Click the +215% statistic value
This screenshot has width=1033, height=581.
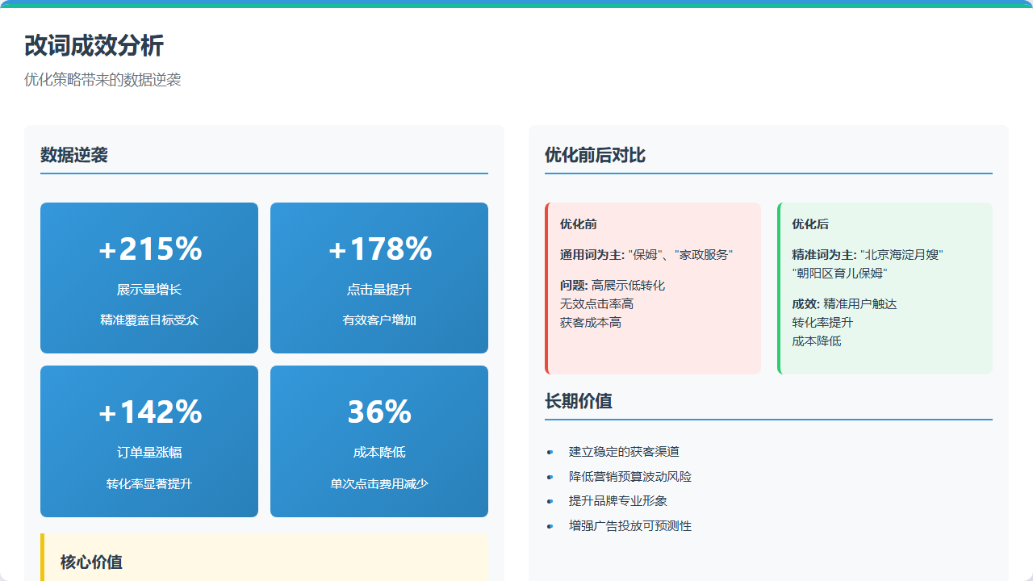(x=149, y=249)
